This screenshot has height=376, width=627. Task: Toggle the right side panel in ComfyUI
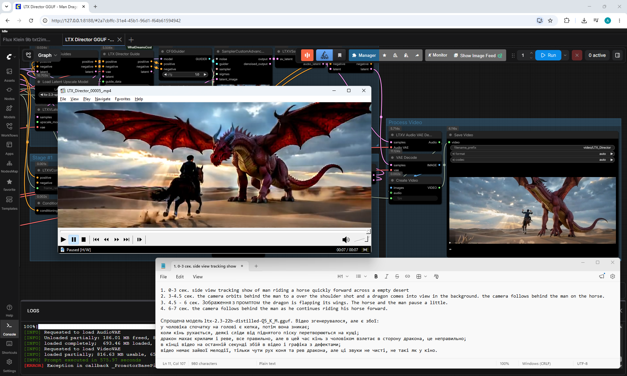(x=617, y=55)
